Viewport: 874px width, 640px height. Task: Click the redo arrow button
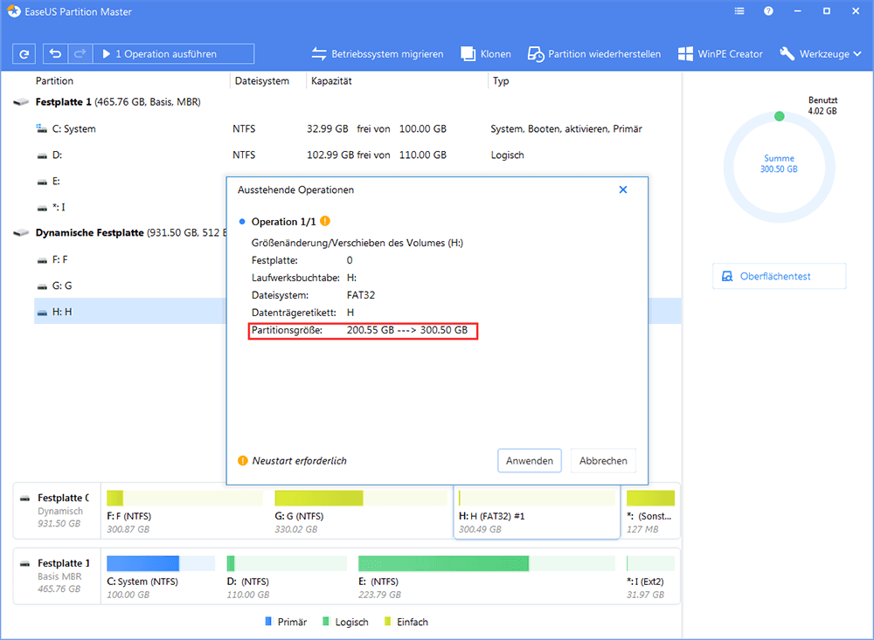(80, 54)
